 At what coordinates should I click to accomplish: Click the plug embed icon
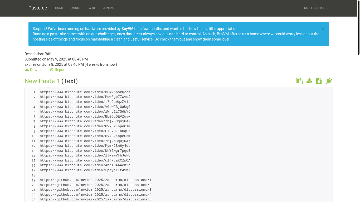329,81
